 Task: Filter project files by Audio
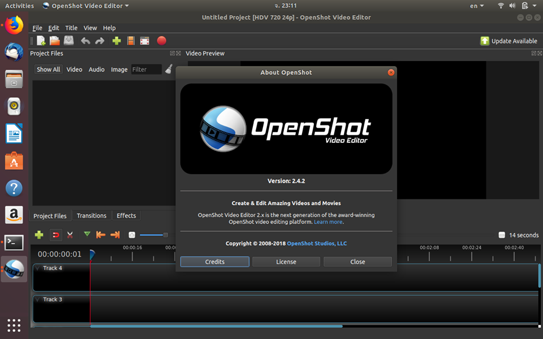tap(97, 69)
